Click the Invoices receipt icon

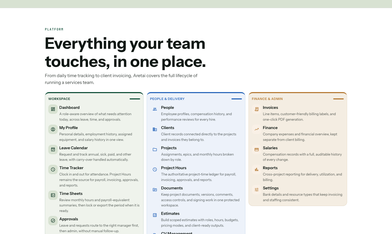click(257, 109)
